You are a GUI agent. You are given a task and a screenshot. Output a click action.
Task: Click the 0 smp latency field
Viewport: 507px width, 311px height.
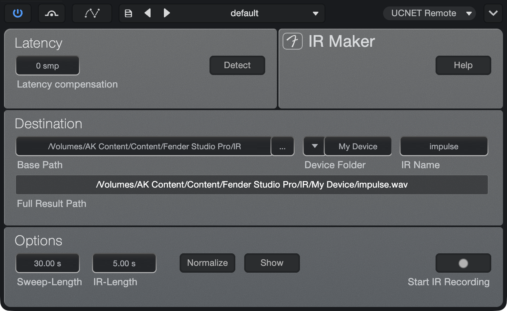point(48,66)
